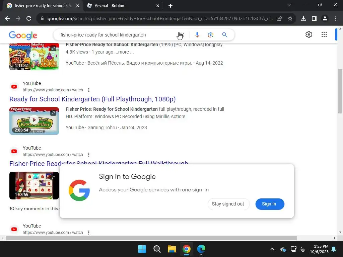Click the horizontal scrollbar thumb at bottom
Viewport: 343px width, 257px height.
tap(151, 238)
